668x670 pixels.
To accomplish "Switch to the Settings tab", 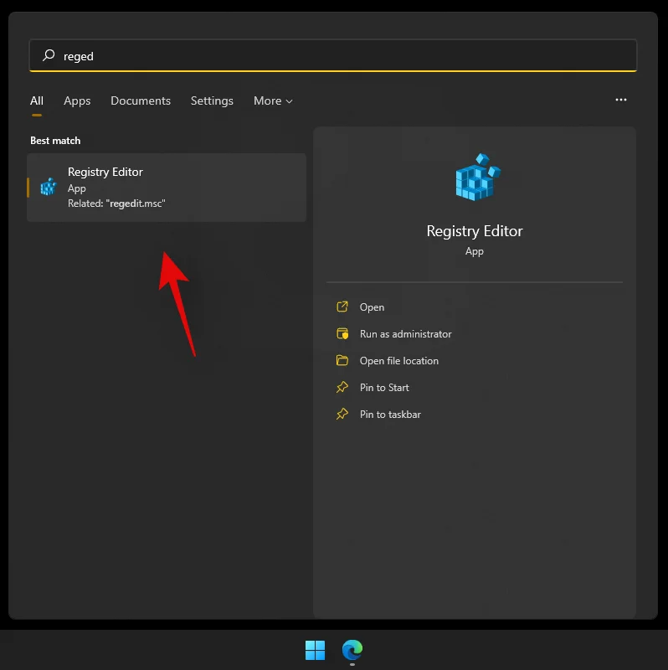I will (212, 100).
